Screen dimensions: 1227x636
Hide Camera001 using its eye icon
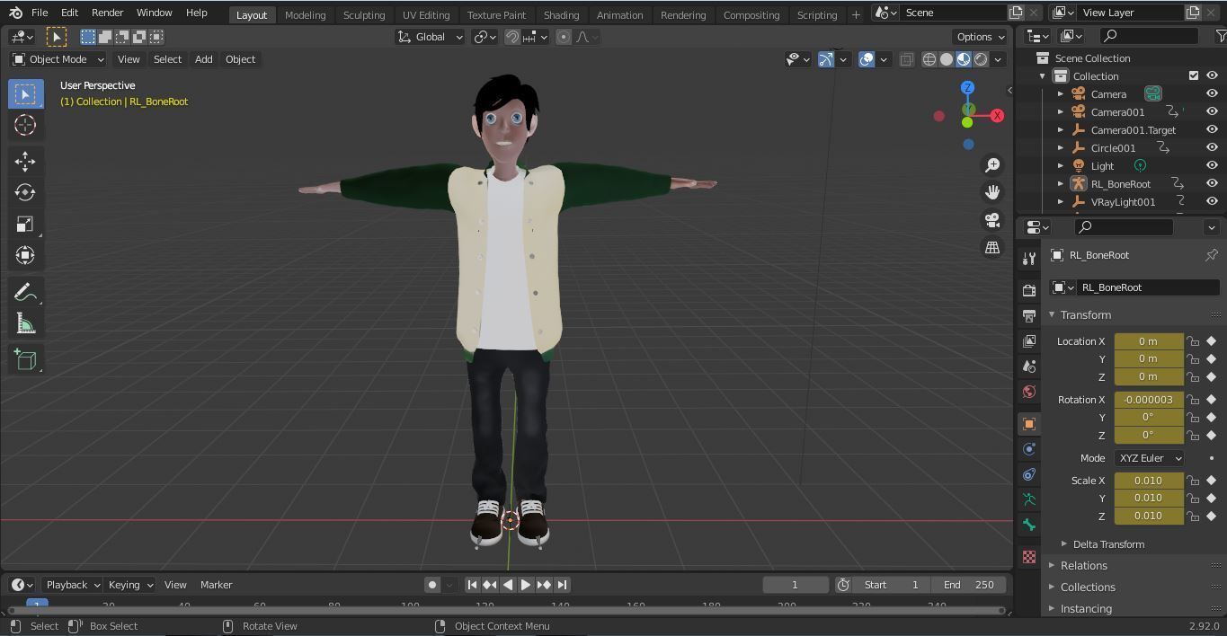(1212, 111)
